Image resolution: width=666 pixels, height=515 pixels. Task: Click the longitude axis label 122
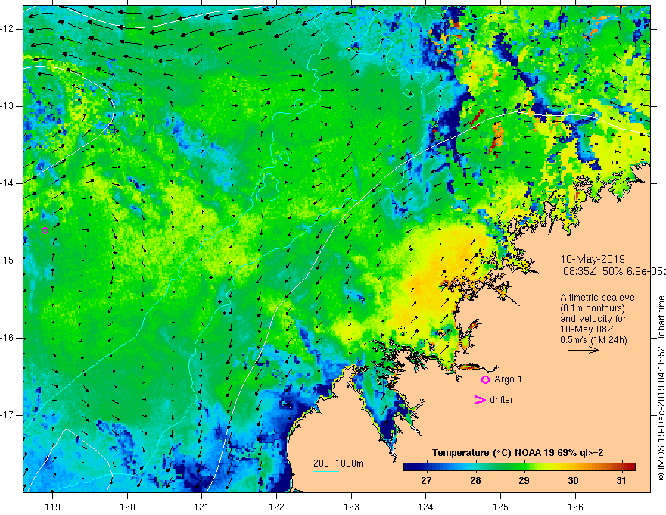click(276, 507)
